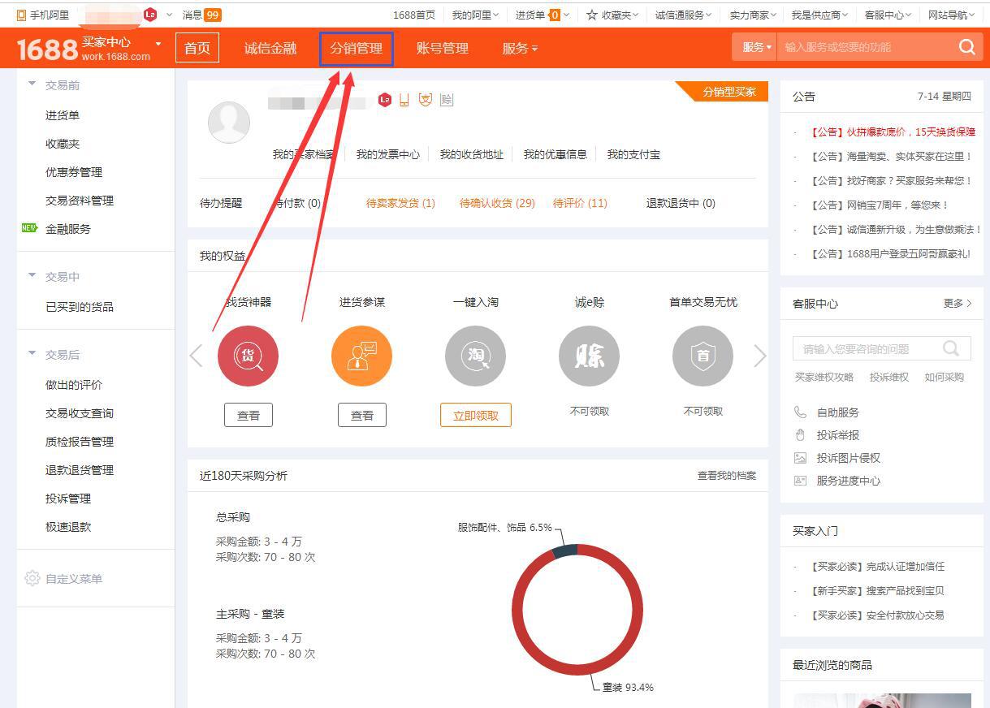Switch to the 分销管理 tab

click(357, 48)
